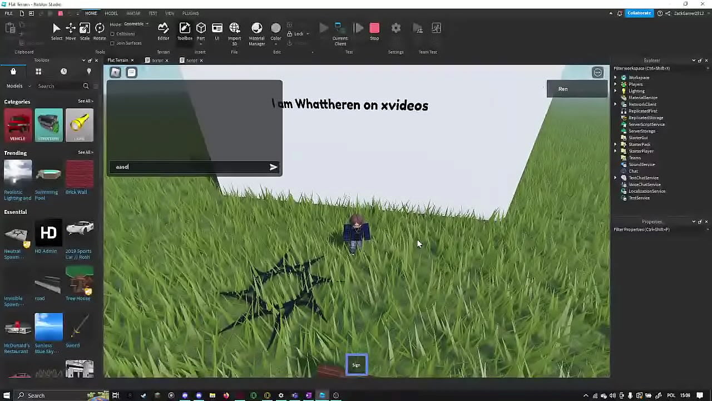The image size is (712, 401).
Task: Open the Models category dropdown in Toolbox
Action: (17, 86)
